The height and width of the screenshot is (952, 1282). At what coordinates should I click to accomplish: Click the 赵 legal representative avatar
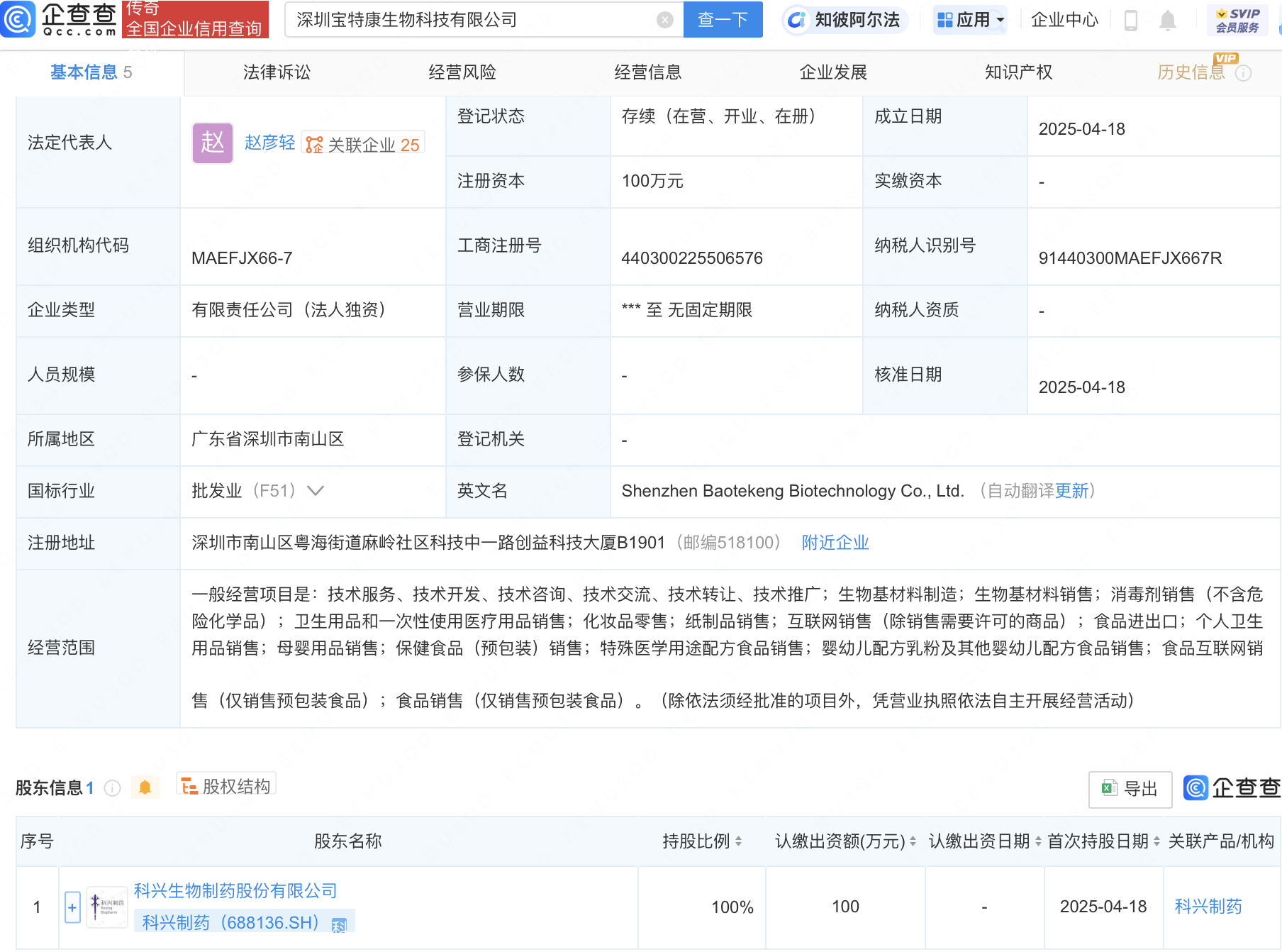point(213,143)
